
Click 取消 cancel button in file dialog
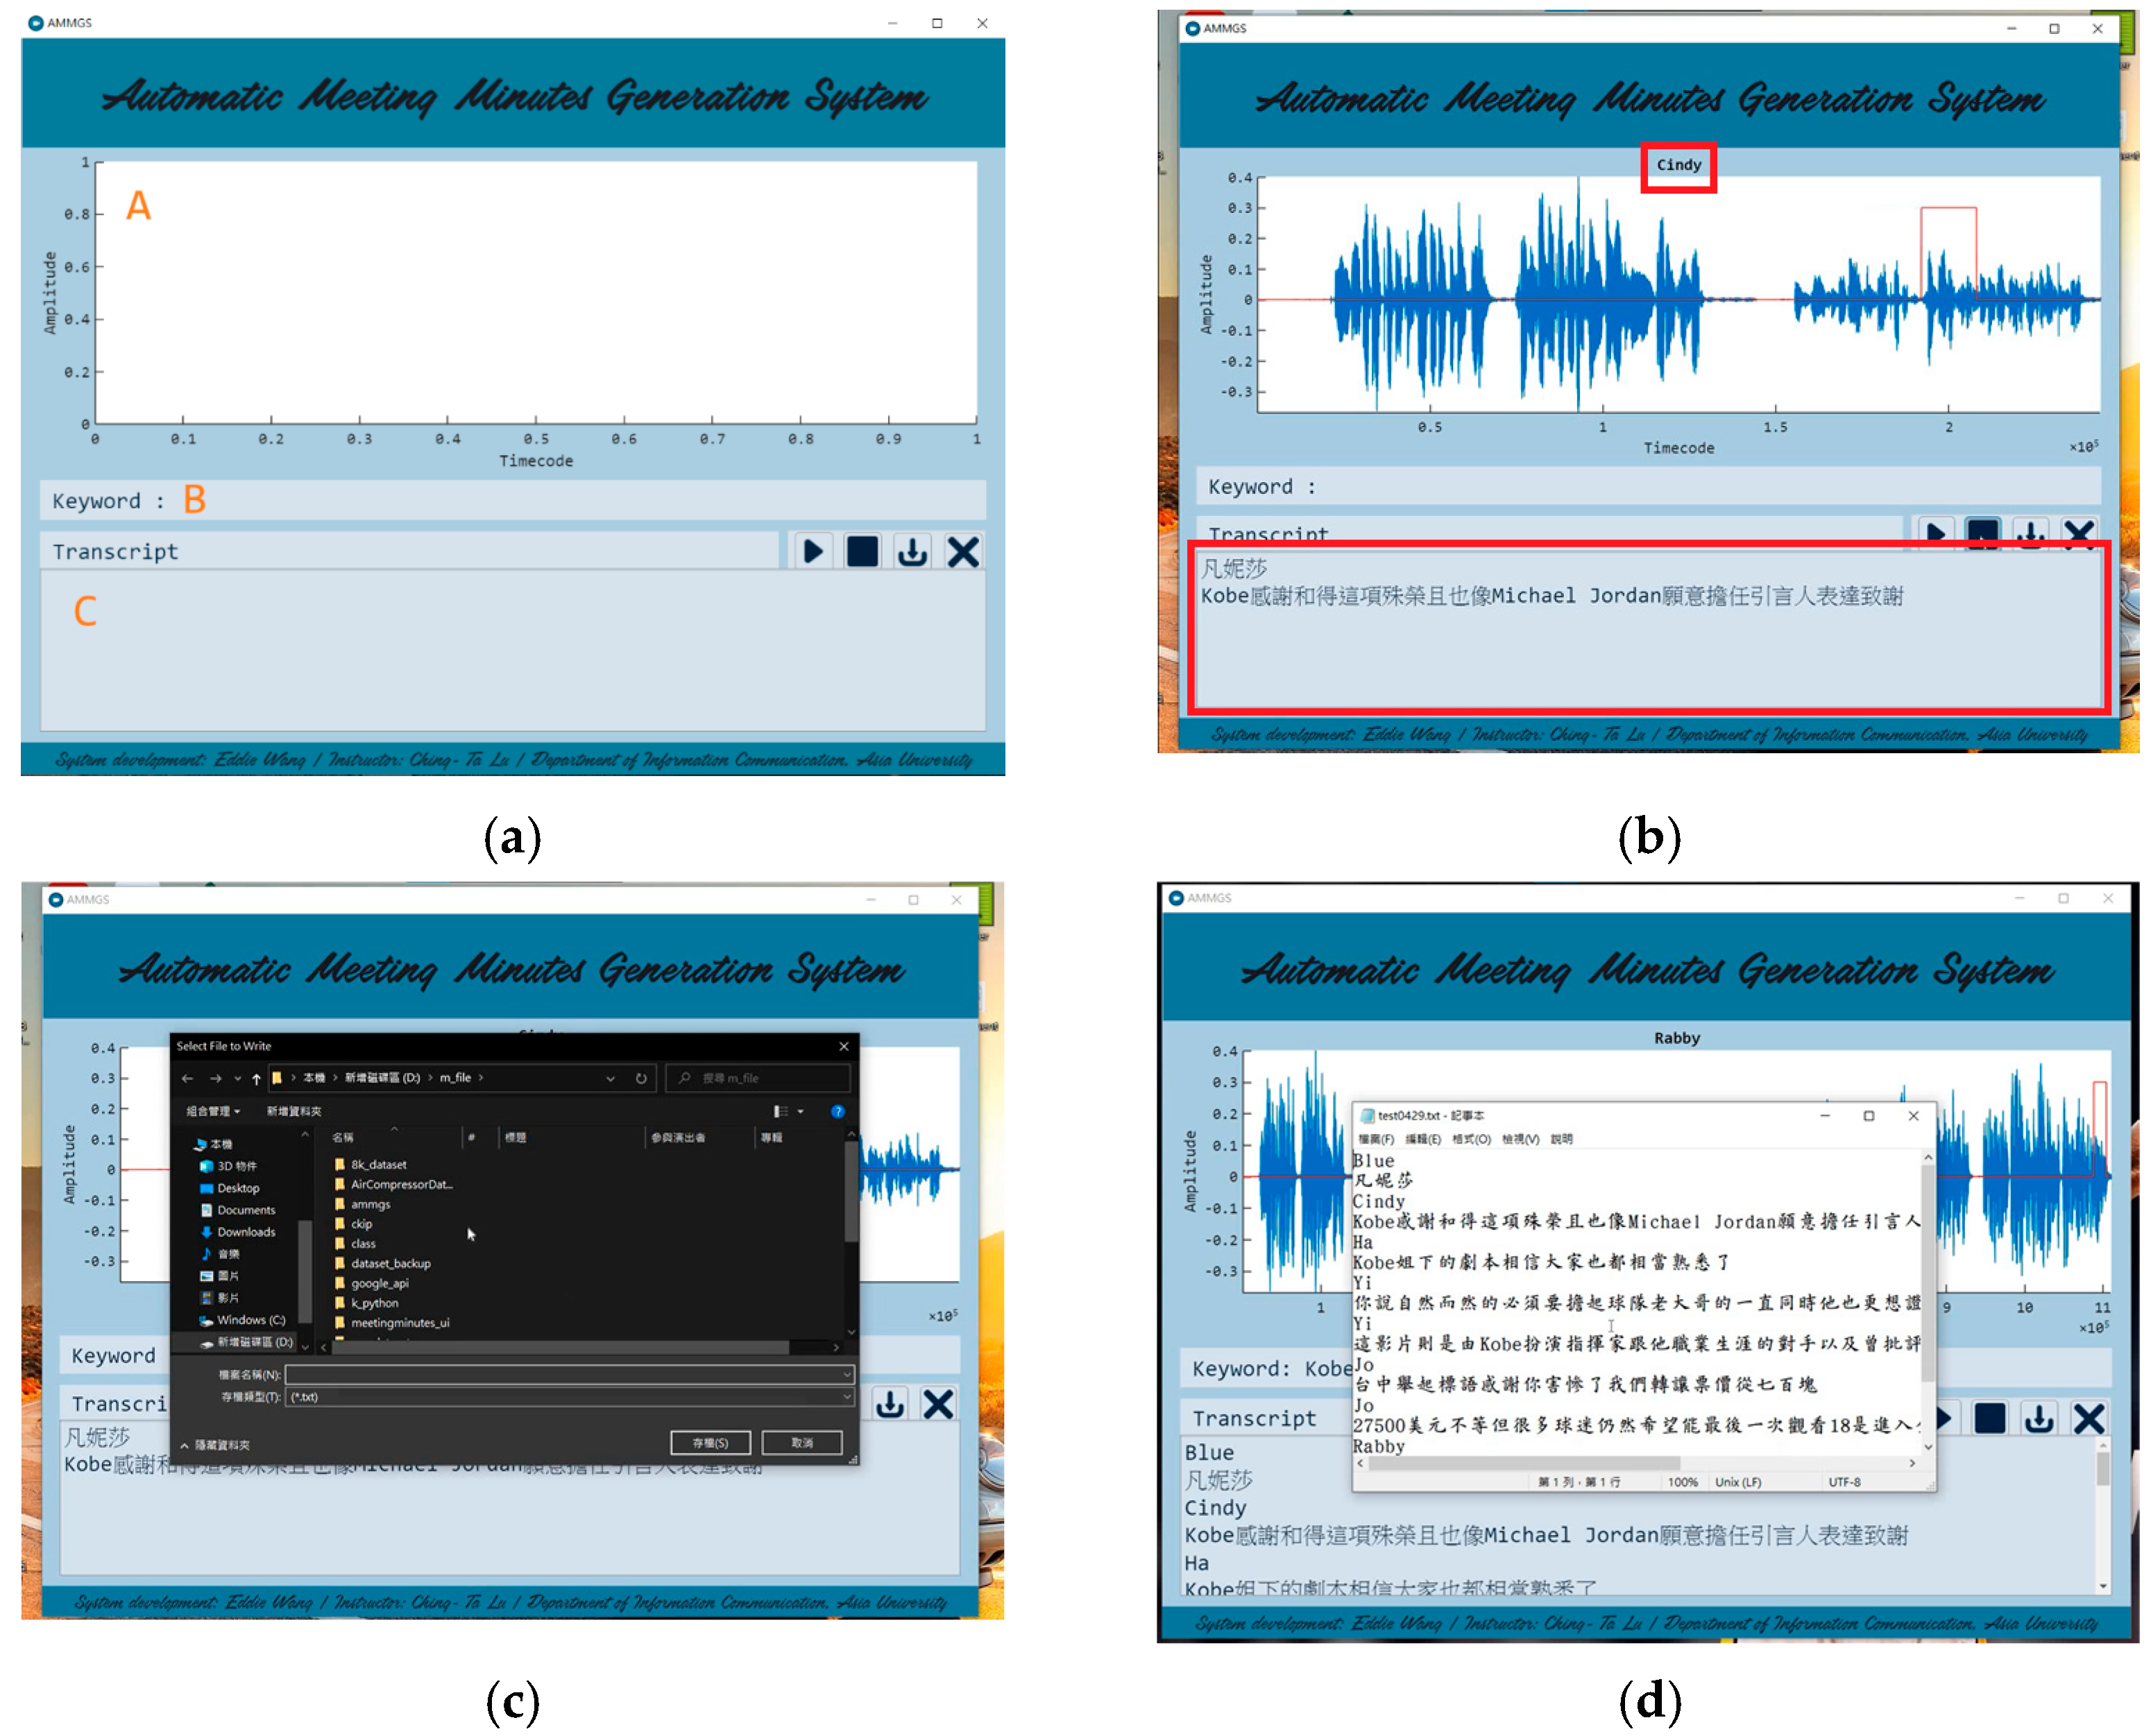pos(801,1442)
